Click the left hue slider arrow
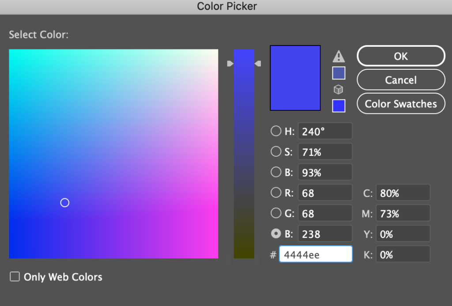This screenshot has height=306, width=452. coord(230,64)
